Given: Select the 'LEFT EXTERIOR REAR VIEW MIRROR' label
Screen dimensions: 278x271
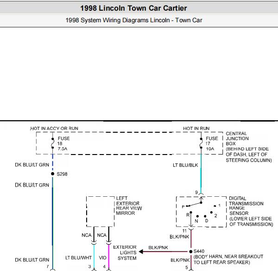Looking at the screenshot, I should [x=129, y=206].
